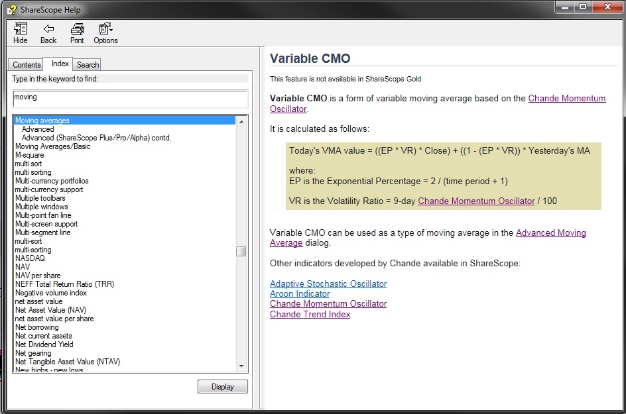Select 'Multi-currency portfolios' index entry
This screenshot has height=414, width=626.
[52, 181]
